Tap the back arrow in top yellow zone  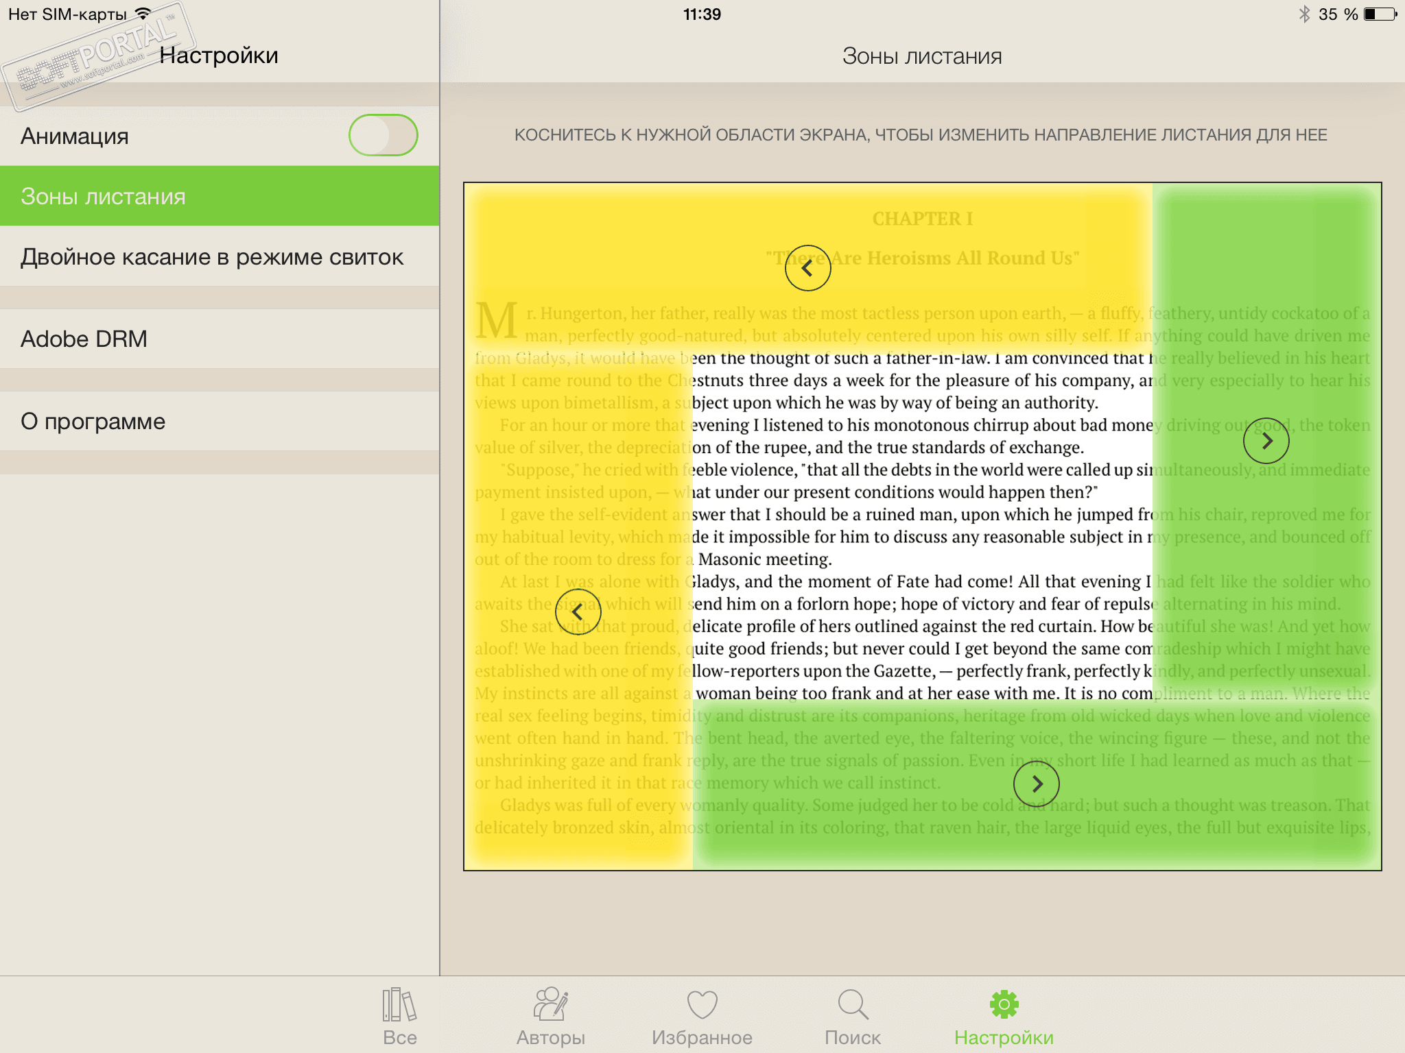coord(807,268)
